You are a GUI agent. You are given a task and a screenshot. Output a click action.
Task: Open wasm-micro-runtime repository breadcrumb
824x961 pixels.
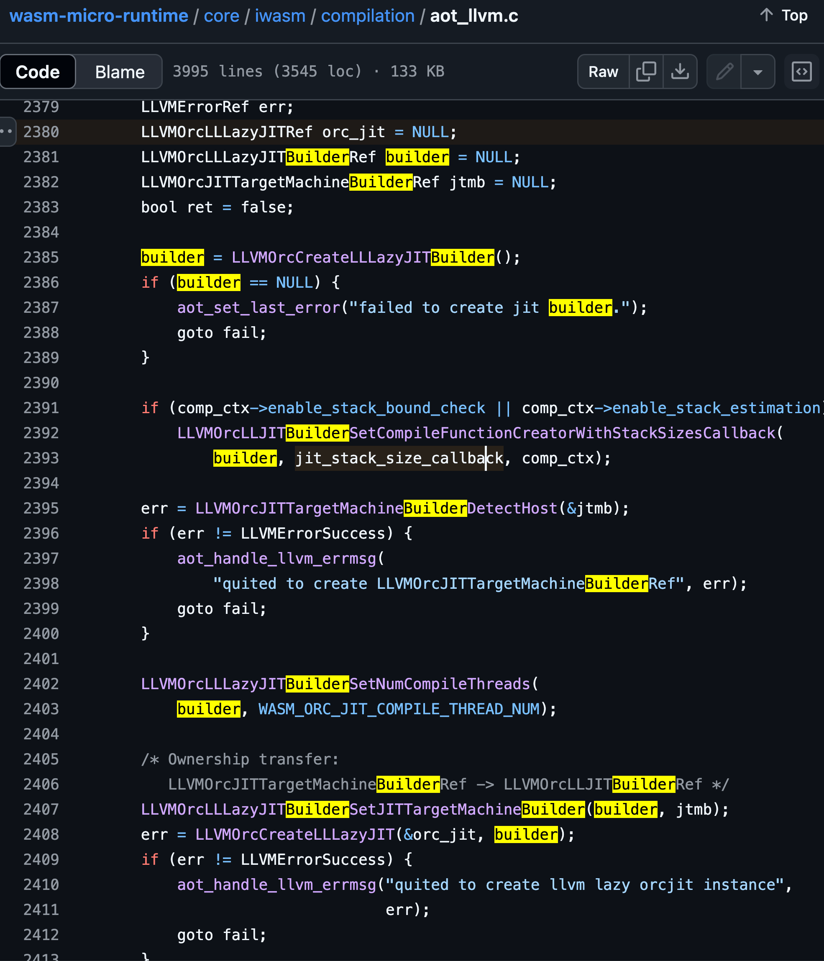[x=99, y=16]
